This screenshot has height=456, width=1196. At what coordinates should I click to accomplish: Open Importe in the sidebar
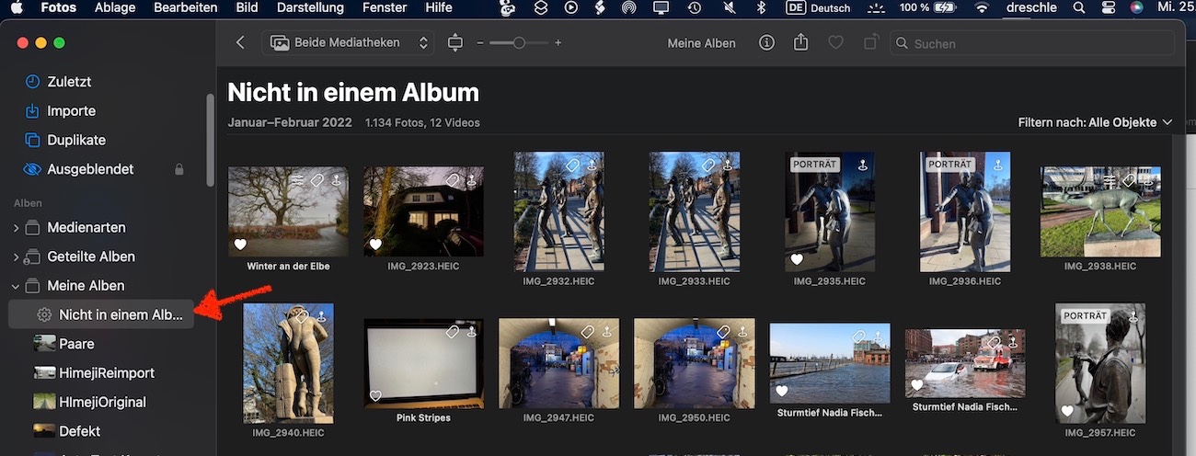pos(71,111)
